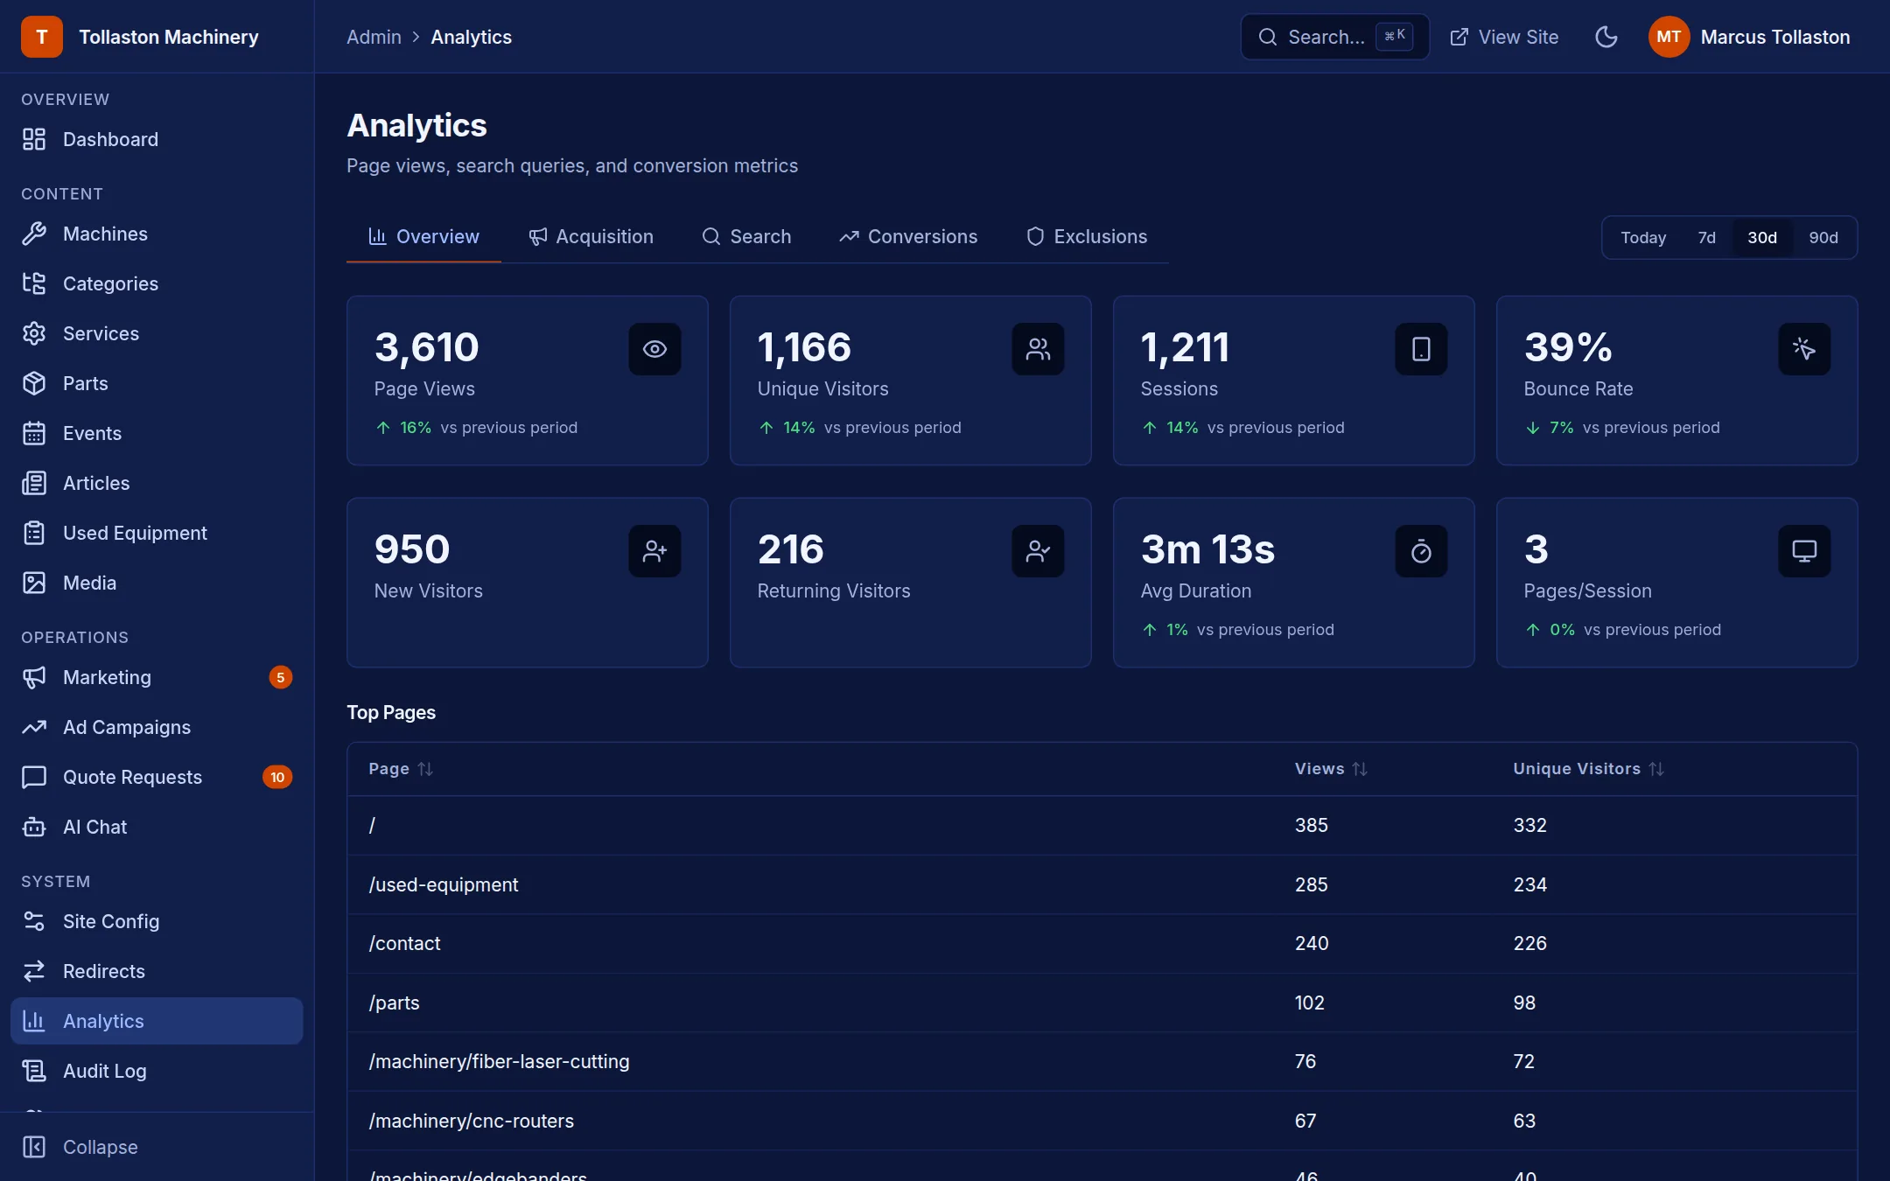Click the Sessions device icon
1890x1181 pixels.
coord(1421,349)
